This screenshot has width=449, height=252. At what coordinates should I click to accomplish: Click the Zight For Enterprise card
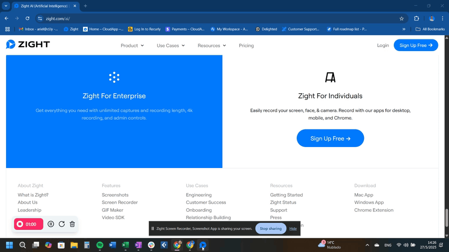tap(114, 112)
